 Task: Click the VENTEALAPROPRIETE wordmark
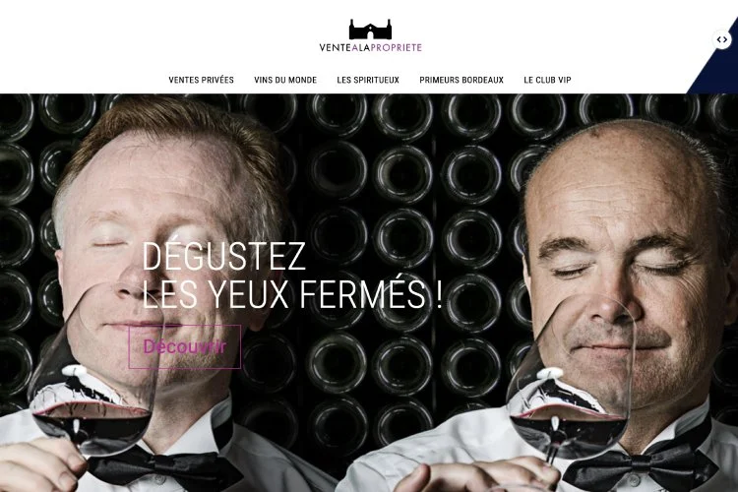click(370, 47)
